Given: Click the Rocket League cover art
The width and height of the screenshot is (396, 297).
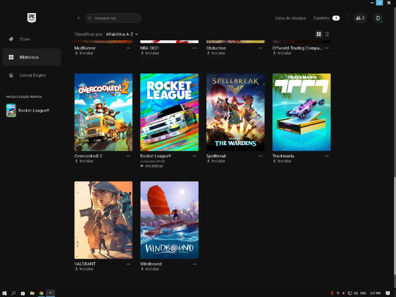Looking at the screenshot, I should click(x=169, y=112).
